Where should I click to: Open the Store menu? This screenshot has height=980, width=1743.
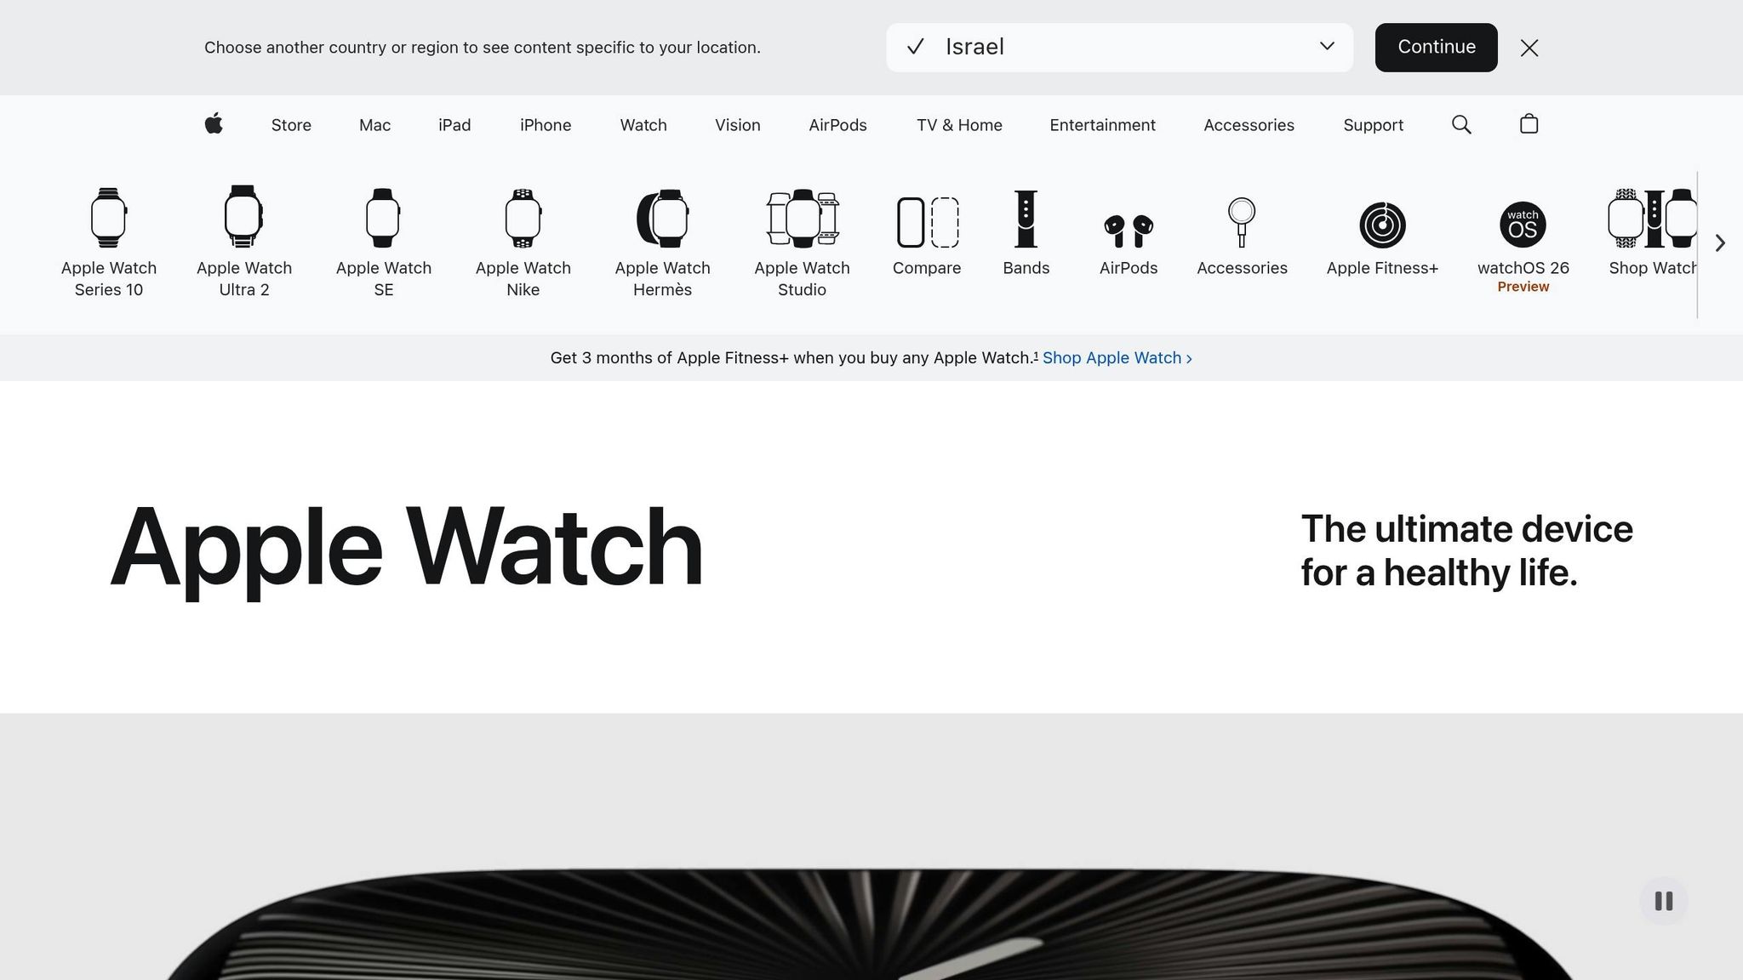pyautogui.click(x=291, y=125)
